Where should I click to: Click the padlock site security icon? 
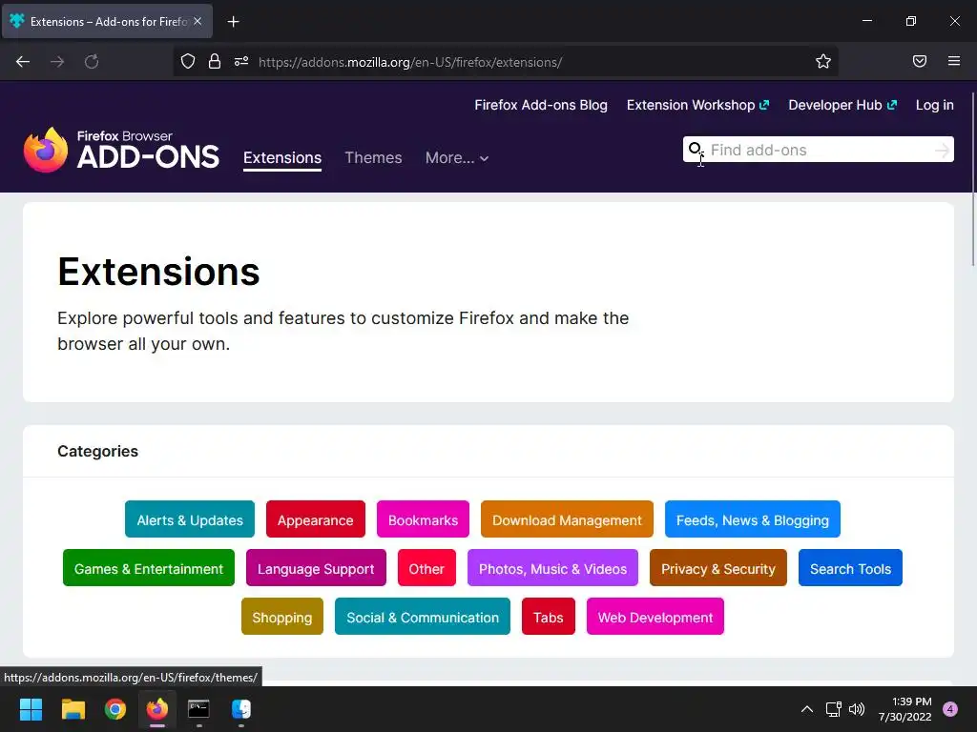coord(215,62)
